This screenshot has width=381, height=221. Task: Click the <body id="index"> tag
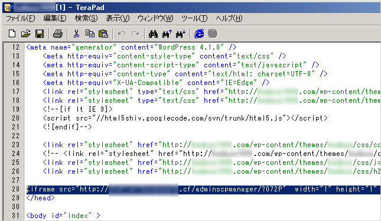[x=63, y=216]
